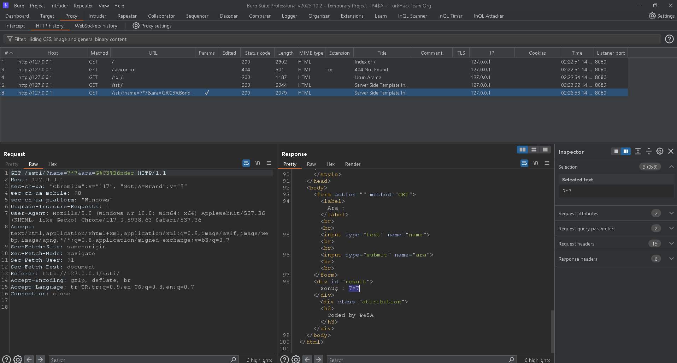Show Request in Hex view
This screenshot has width=677, height=363.
[x=52, y=164]
